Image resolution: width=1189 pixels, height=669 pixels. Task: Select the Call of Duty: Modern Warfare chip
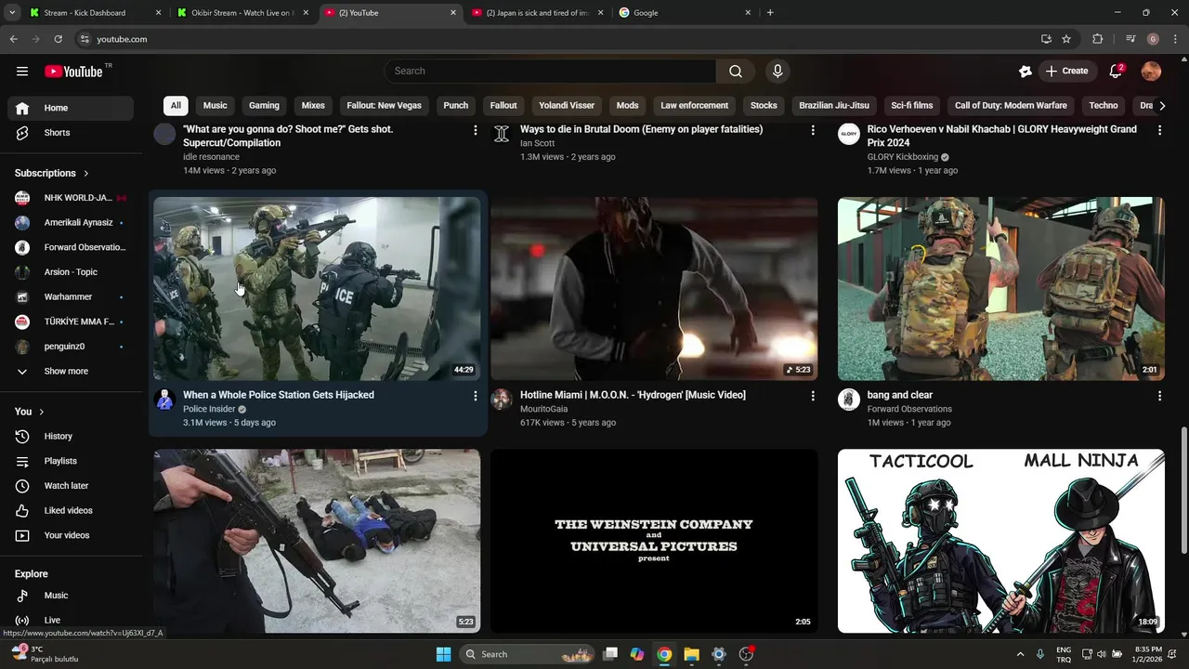point(1011,105)
